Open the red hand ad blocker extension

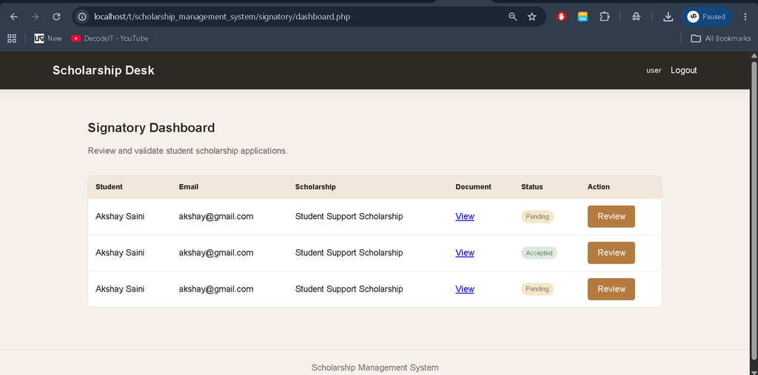pos(561,17)
